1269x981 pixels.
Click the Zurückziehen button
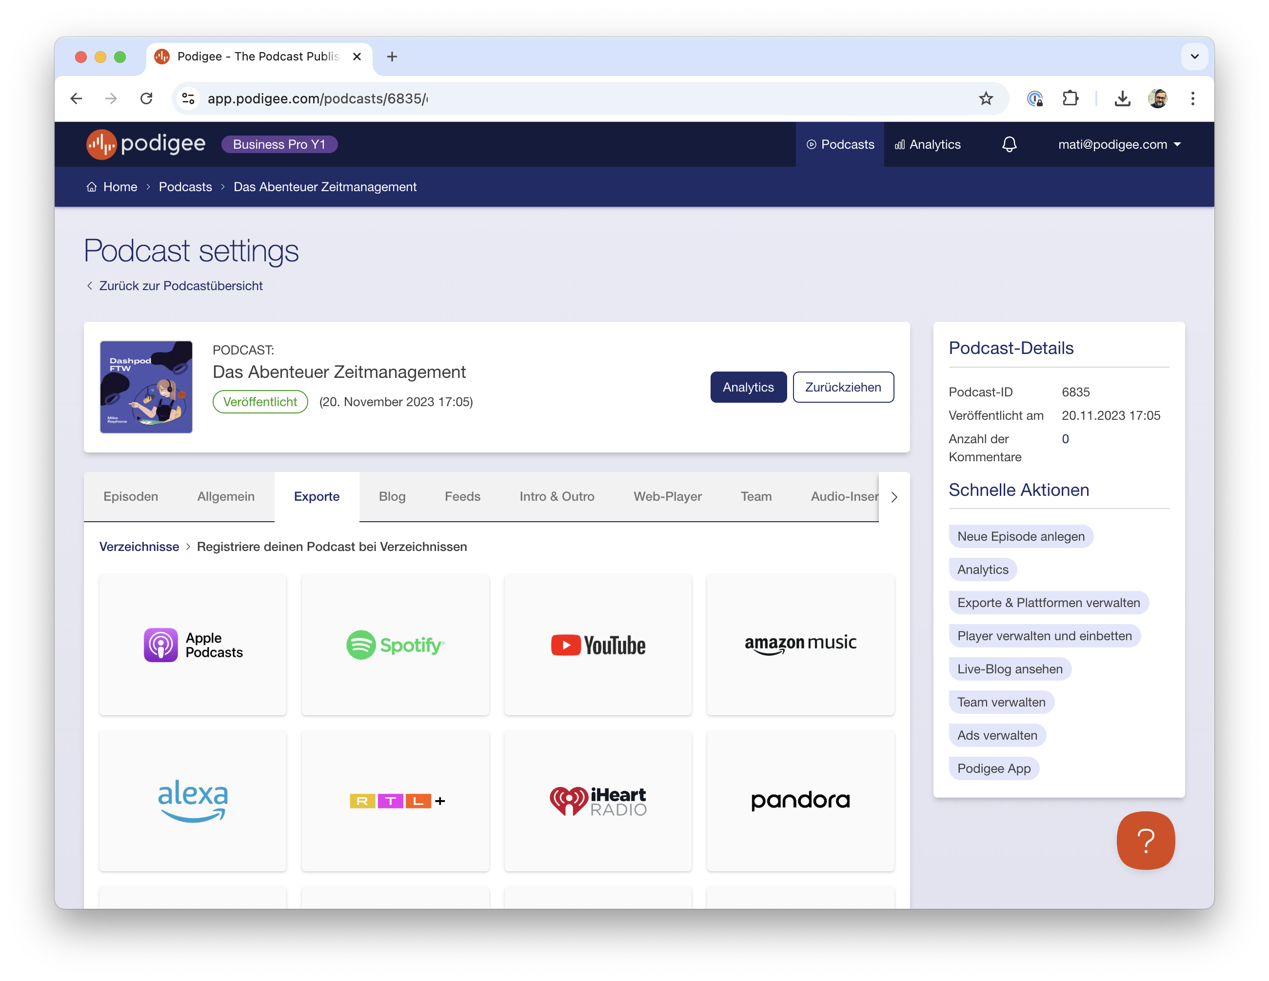click(843, 387)
